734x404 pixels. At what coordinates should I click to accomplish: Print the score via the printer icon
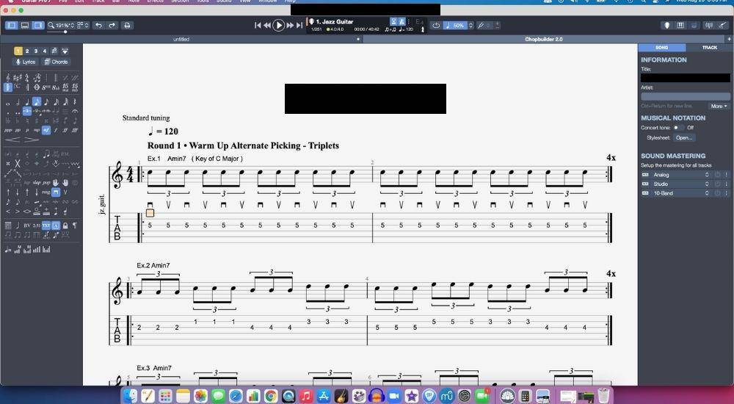click(x=127, y=25)
